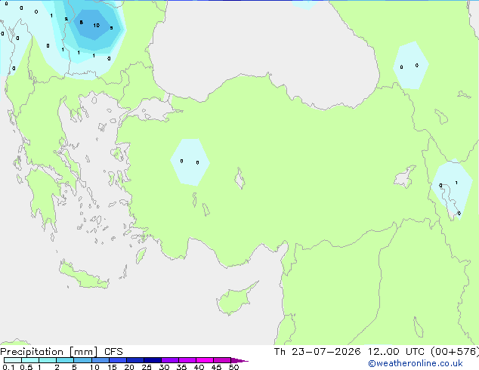Select the purple swatch between 30 and 35
This screenshot has width=479, height=370.
169,360
